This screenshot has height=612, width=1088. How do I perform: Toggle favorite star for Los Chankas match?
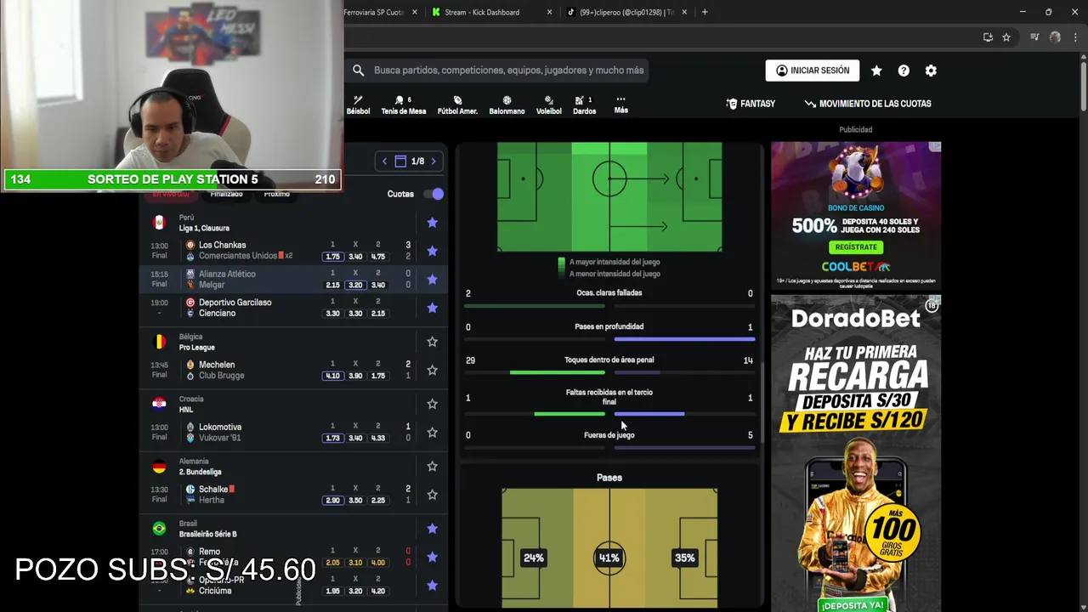coord(432,251)
